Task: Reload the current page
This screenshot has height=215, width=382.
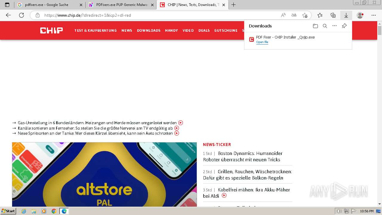Action: (x=21, y=15)
